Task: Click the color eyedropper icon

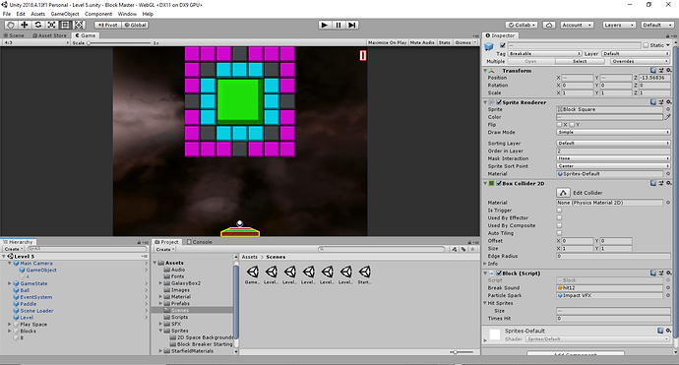Action: (x=668, y=117)
